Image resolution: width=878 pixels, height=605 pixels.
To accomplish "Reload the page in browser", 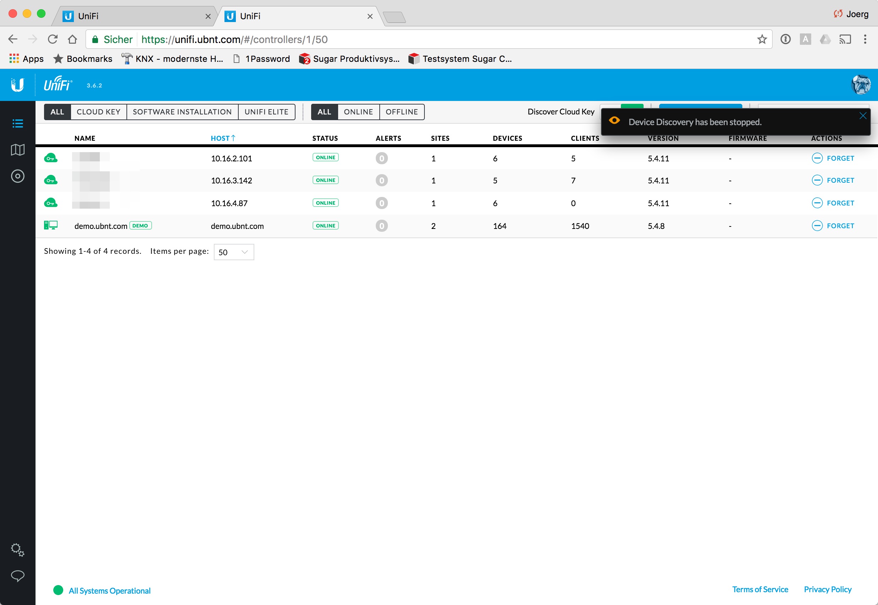I will (53, 39).
